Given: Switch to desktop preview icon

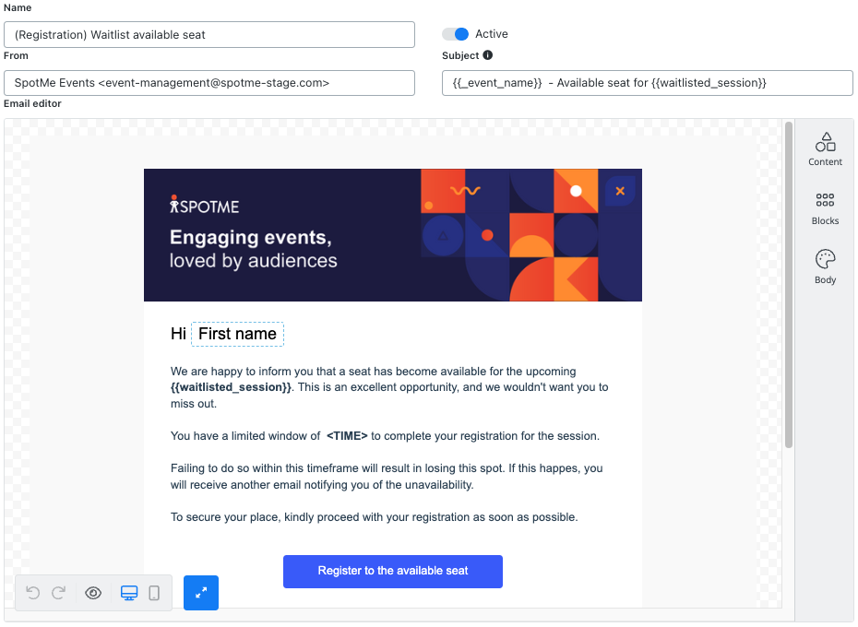Looking at the screenshot, I should click(x=129, y=593).
